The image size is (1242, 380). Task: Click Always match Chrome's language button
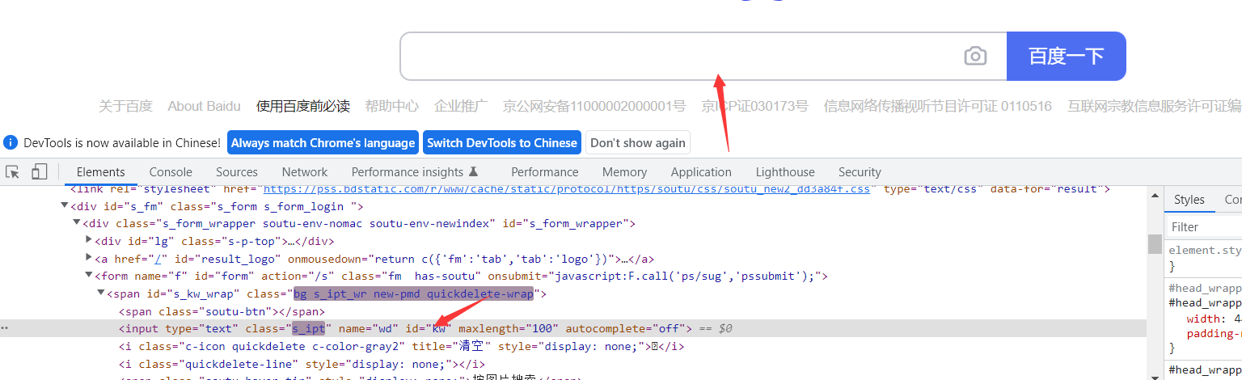tap(323, 142)
